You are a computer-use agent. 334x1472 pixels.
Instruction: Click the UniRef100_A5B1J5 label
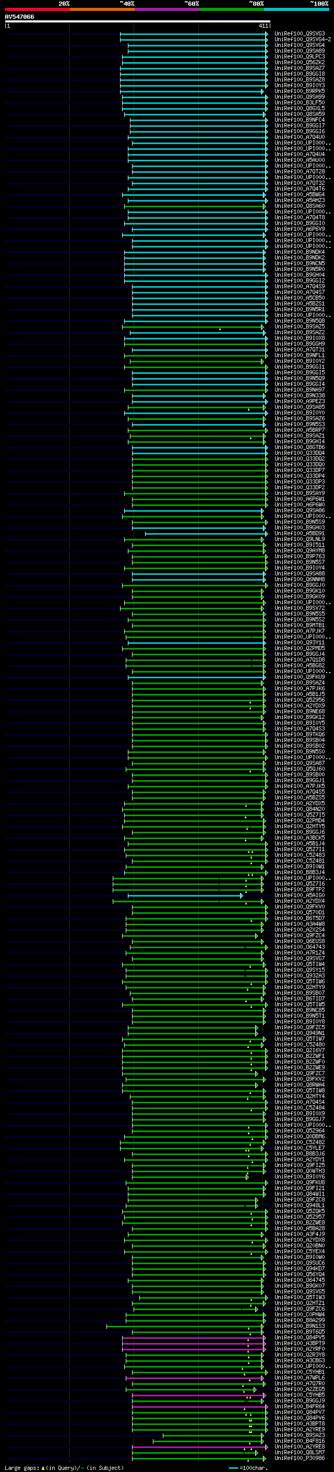tap(300, 694)
